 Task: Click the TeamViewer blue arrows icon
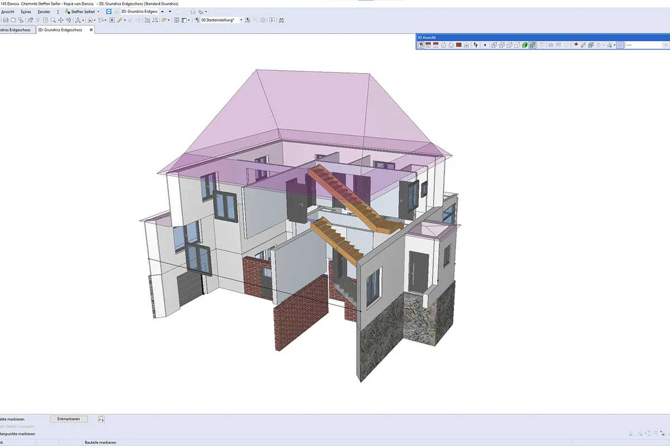(x=108, y=11)
